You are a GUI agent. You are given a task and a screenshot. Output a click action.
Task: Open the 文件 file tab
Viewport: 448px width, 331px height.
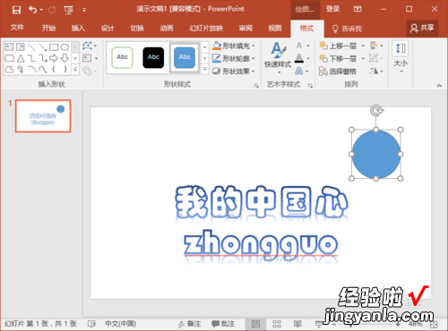[17, 28]
